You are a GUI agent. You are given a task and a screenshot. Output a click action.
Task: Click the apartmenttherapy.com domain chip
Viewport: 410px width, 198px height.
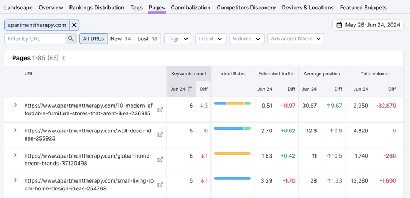coord(37,25)
